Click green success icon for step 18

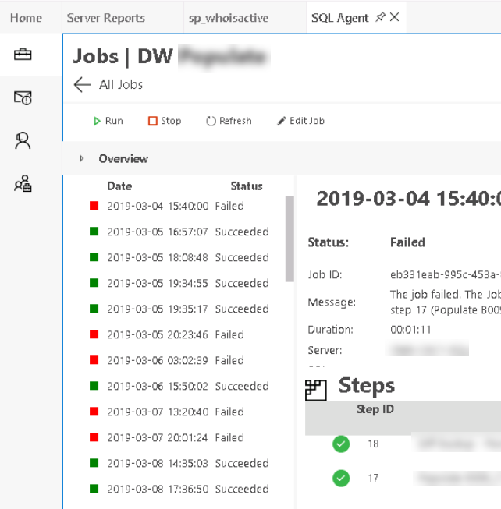point(341,444)
